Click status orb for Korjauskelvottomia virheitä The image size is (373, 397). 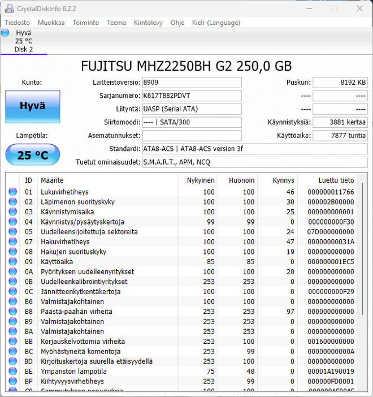[12, 341]
